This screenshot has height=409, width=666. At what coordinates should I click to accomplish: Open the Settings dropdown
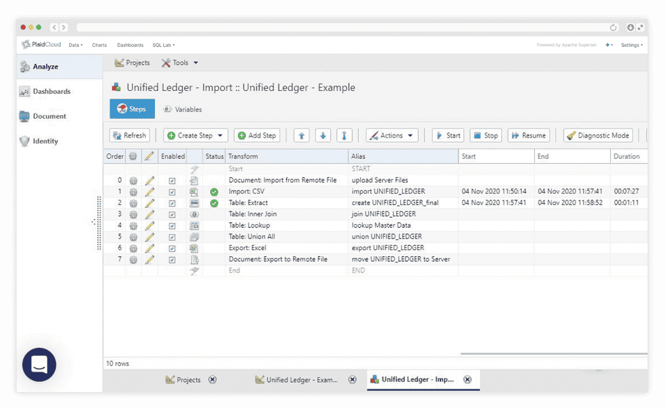(631, 45)
